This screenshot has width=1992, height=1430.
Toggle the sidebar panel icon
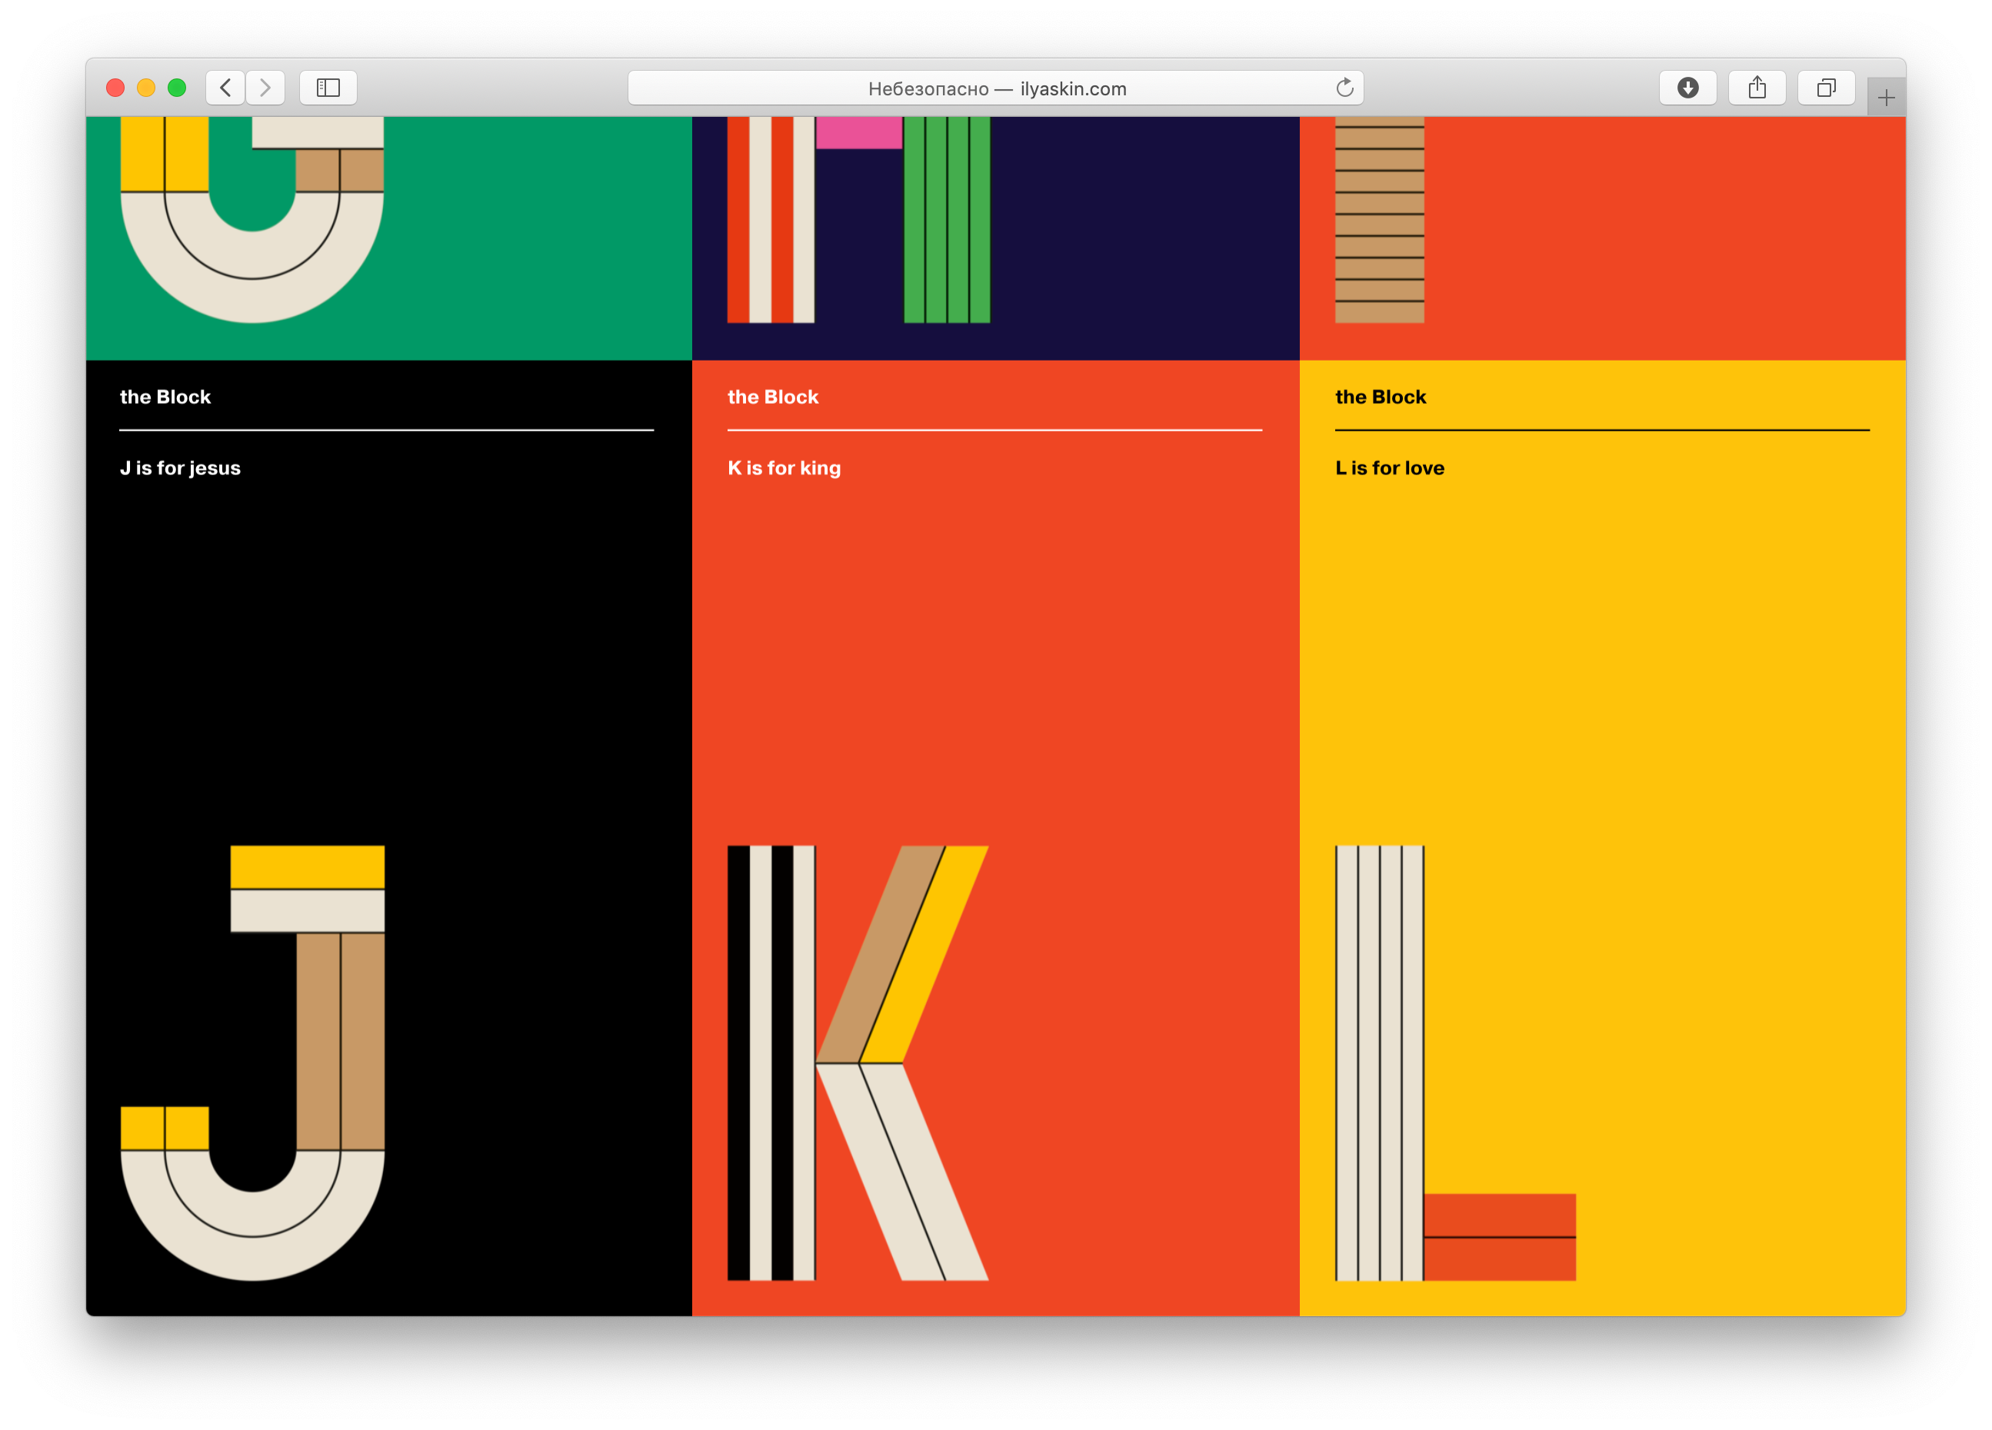328,88
